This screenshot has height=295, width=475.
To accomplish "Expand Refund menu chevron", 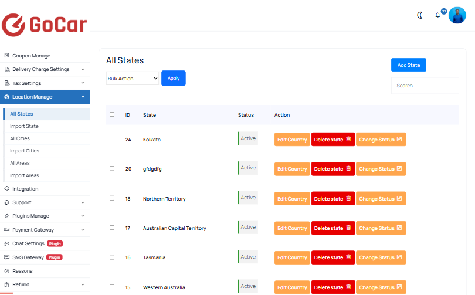I will [x=83, y=284].
